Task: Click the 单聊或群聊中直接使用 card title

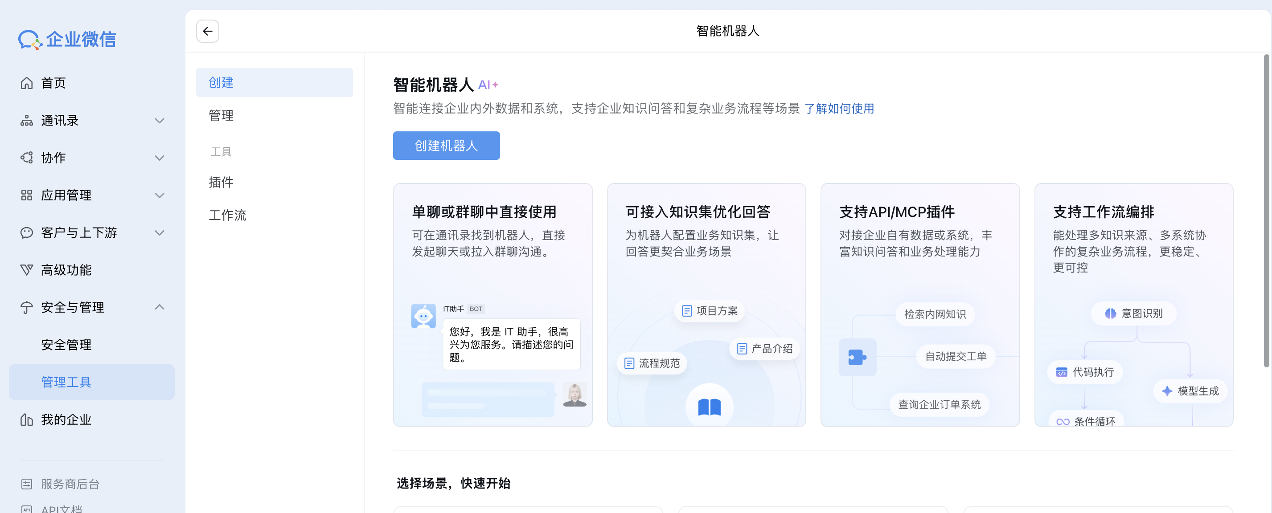Action: pyautogui.click(x=484, y=212)
